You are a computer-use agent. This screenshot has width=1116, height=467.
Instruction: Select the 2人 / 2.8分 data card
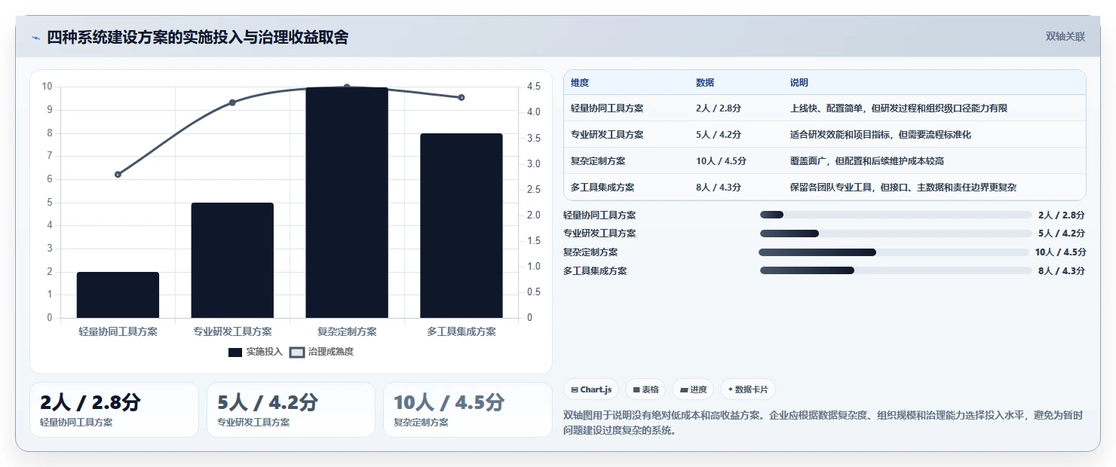[114, 410]
